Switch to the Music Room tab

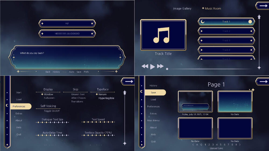[213, 9]
